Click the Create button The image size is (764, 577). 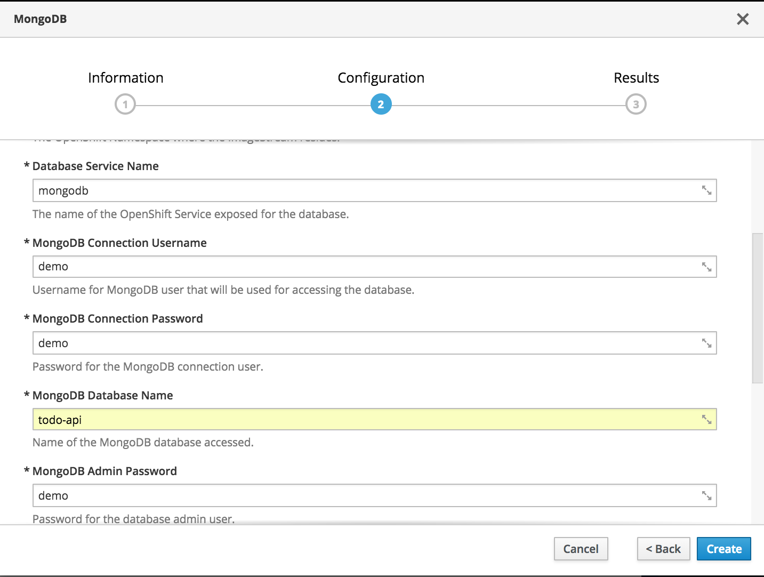[724, 549]
